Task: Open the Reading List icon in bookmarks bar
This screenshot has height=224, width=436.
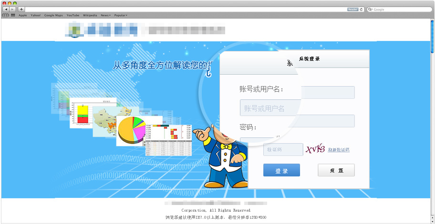Action: click(5, 15)
